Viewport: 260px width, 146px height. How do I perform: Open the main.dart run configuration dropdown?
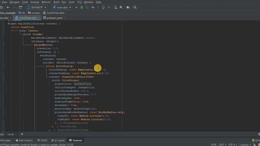[62, 7]
